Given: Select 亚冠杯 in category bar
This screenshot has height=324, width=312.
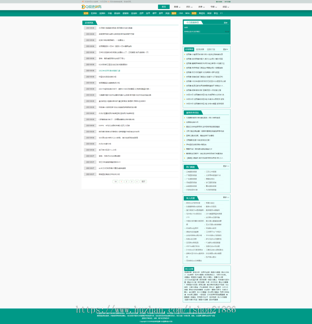Looking at the screenshot, I should click(134, 13).
